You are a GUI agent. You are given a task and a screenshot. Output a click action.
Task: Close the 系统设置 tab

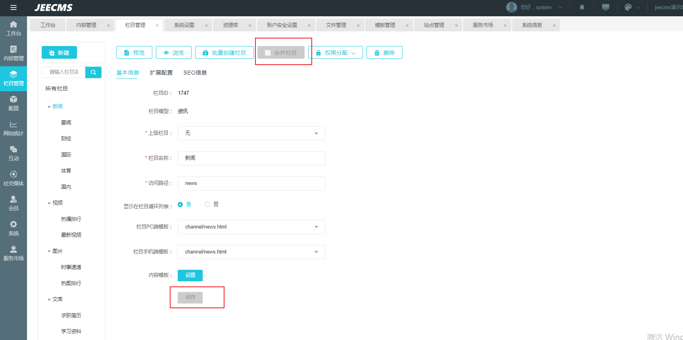206,25
